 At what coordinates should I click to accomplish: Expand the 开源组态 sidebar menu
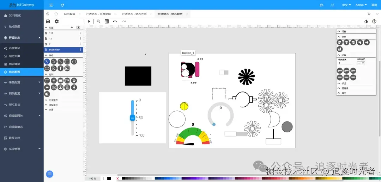[x=22, y=38]
